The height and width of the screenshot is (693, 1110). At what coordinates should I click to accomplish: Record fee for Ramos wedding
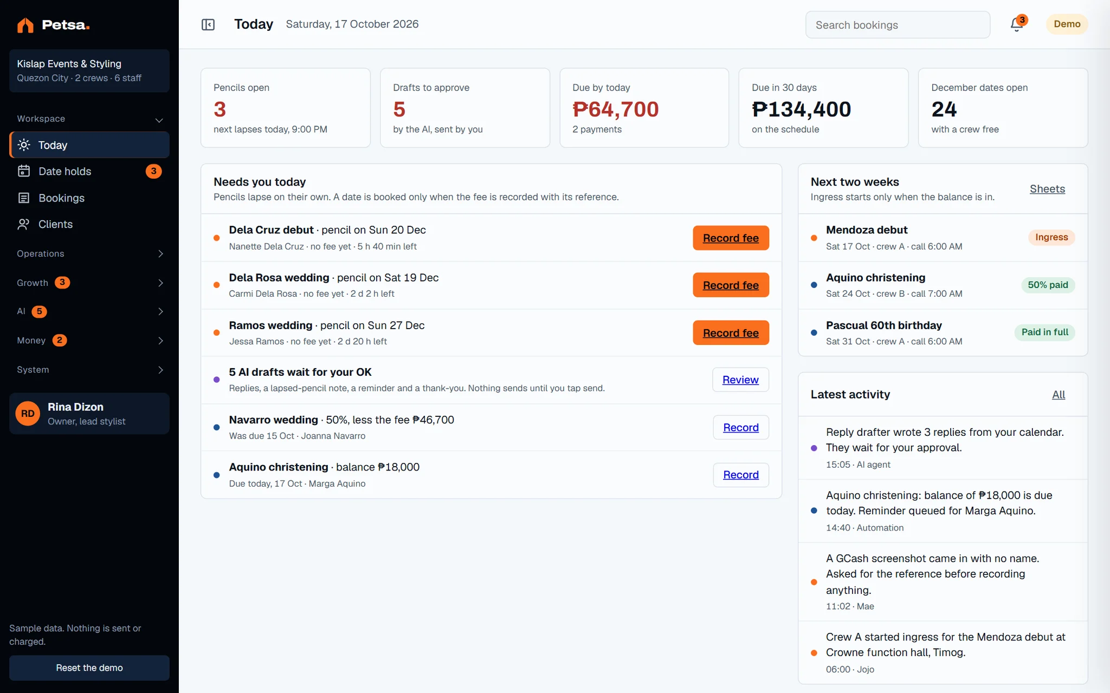(x=731, y=332)
